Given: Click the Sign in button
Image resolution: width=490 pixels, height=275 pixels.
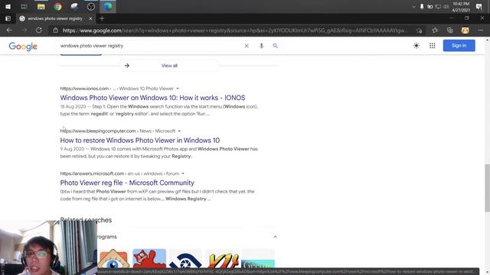Looking at the screenshot, I should 459,46.
